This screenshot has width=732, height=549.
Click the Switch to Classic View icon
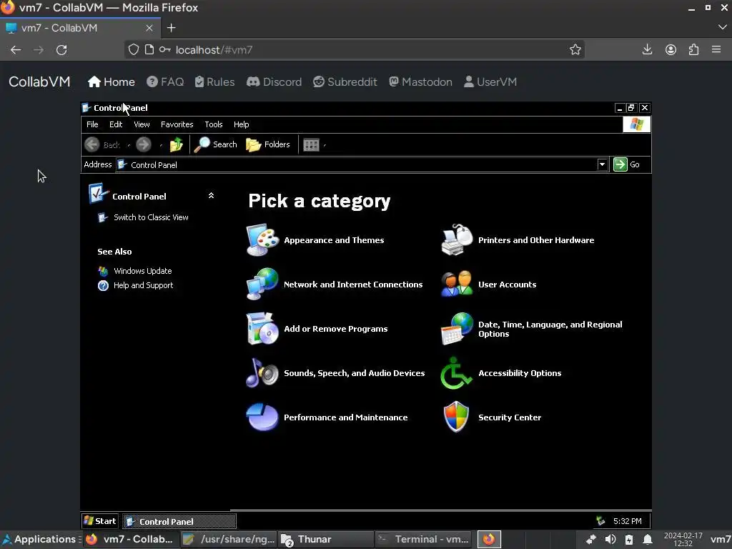(x=103, y=217)
